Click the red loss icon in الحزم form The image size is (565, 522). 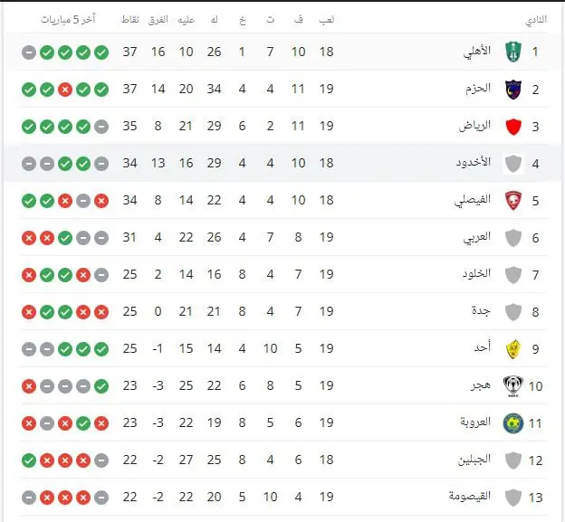pyautogui.click(x=65, y=90)
